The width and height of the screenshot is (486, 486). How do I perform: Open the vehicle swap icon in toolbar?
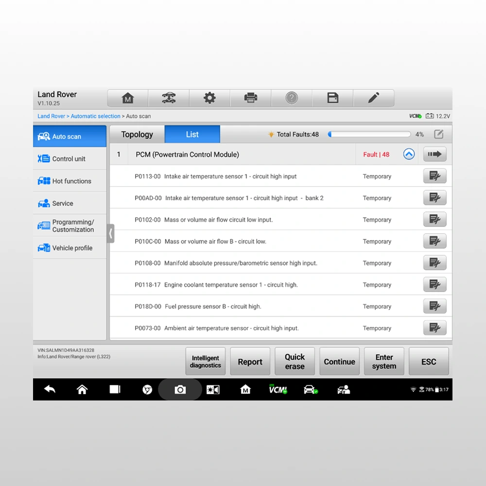point(169,98)
